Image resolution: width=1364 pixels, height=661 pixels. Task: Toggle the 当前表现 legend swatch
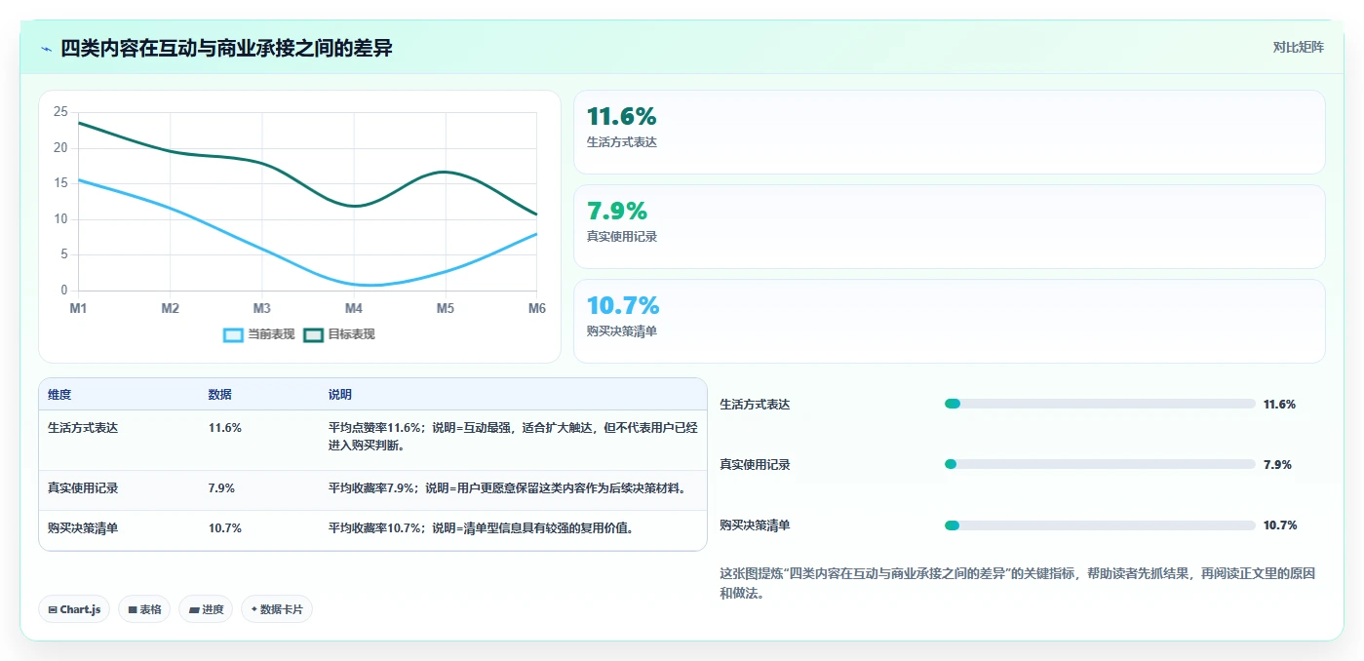[233, 334]
